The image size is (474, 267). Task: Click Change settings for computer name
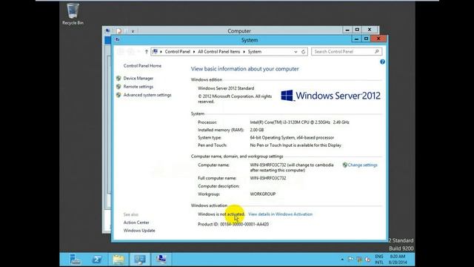tap(362, 165)
